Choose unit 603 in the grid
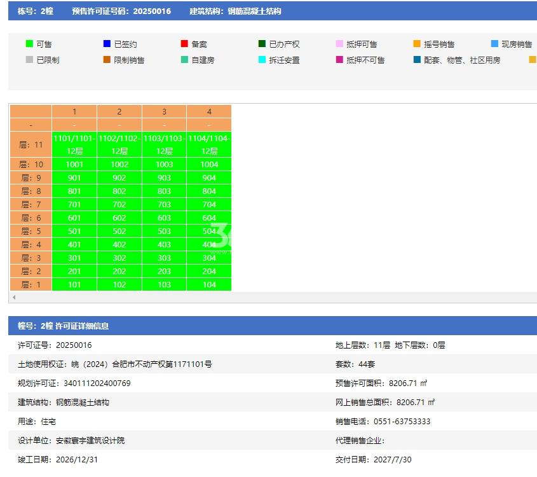537x477 pixels. pyautogui.click(x=164, y=218)
